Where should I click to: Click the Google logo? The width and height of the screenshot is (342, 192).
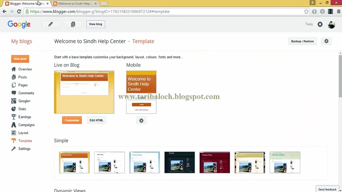coord(19,24)
